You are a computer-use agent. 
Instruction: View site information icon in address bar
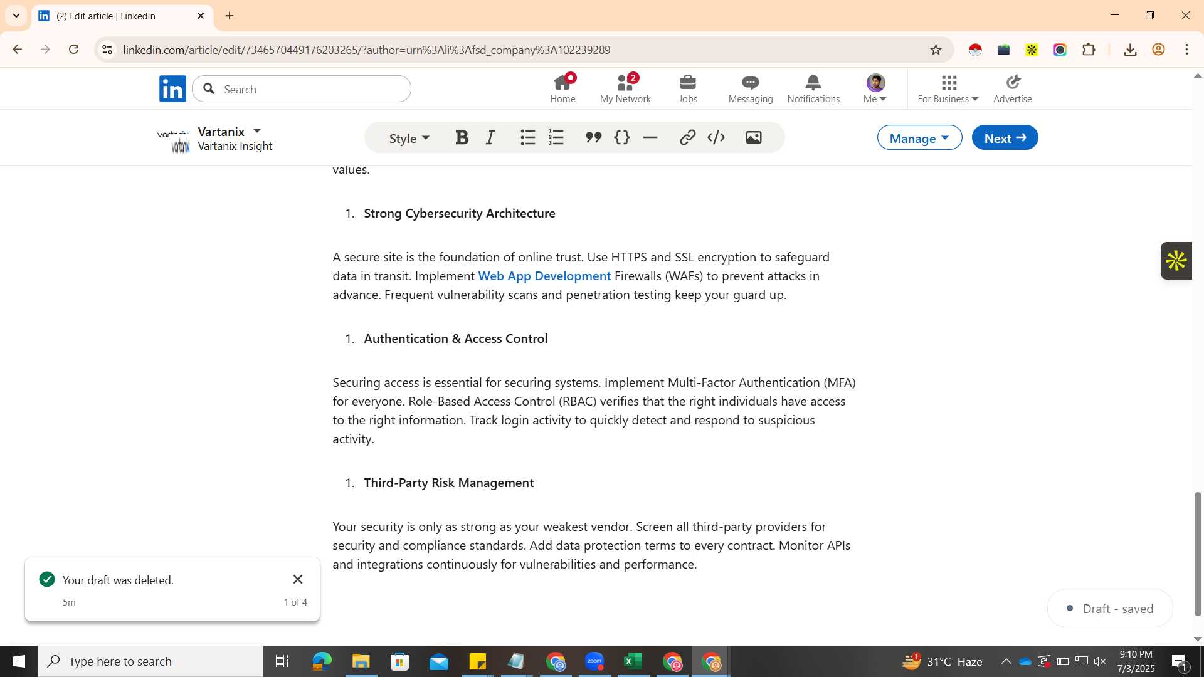107,50
